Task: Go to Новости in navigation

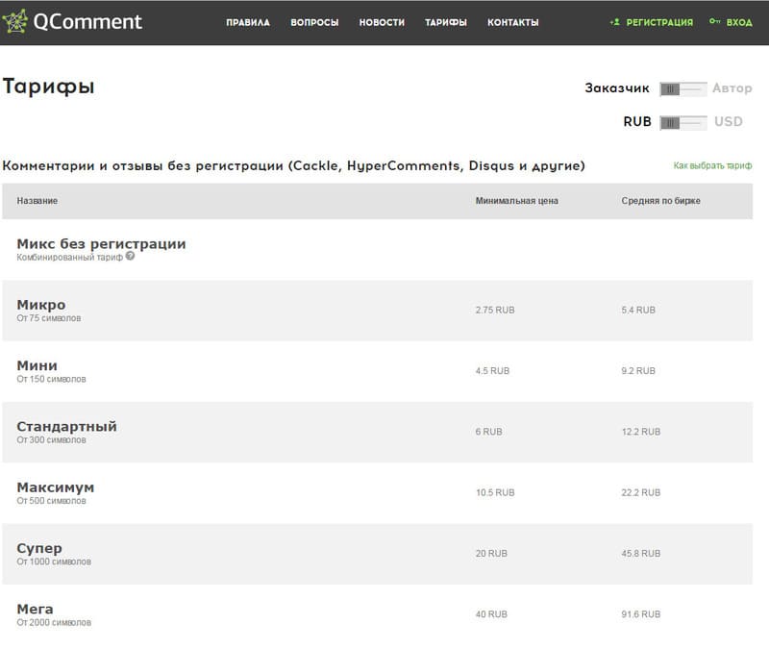Action: coord(382,22)
